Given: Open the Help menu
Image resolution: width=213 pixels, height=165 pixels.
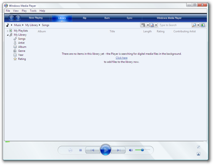Looking at the screenshot, I should (42, 11).
